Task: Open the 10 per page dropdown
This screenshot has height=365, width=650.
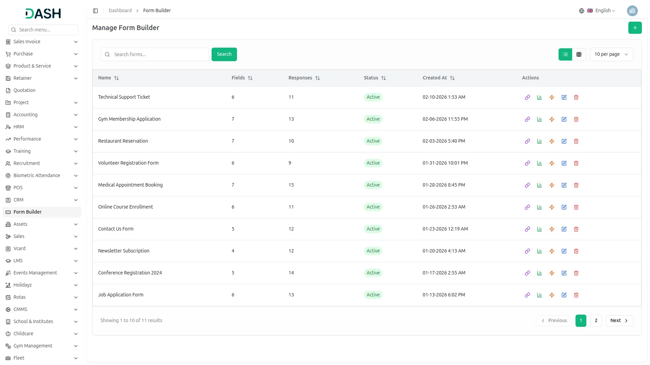Action: coord(611,54)
